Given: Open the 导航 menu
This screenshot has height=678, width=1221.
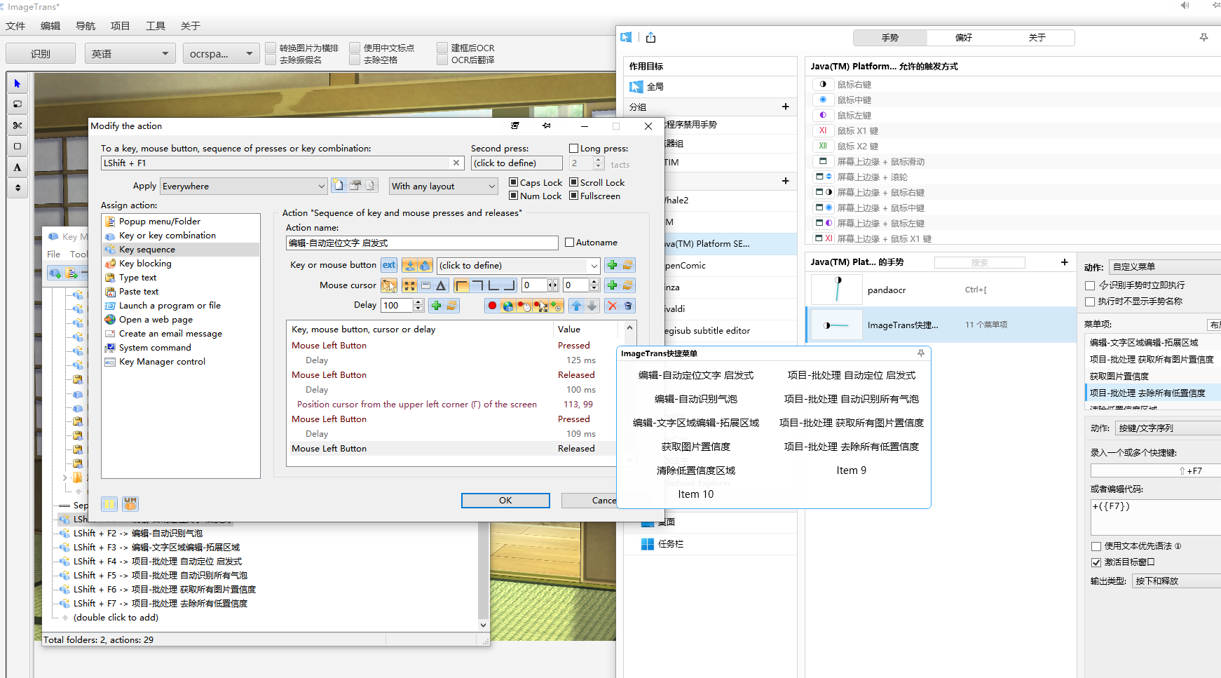Looking at the screenshot, I should 86,26.
